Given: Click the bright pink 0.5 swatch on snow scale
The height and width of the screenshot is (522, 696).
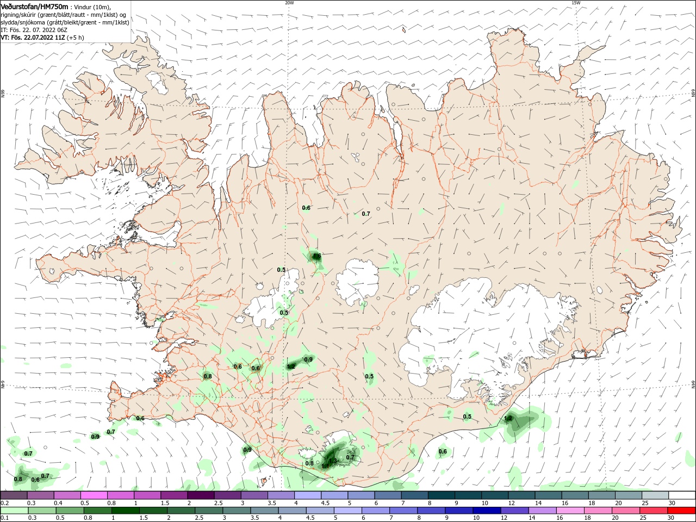Looking at the screenshot, I should pyautogui.click(x=94, y=495).
